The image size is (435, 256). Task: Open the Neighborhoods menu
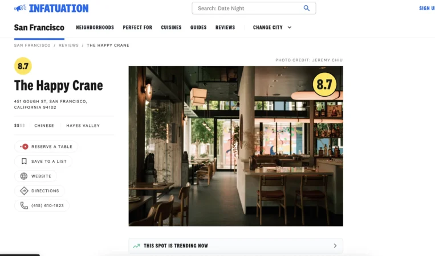click(x=95, y=27)
